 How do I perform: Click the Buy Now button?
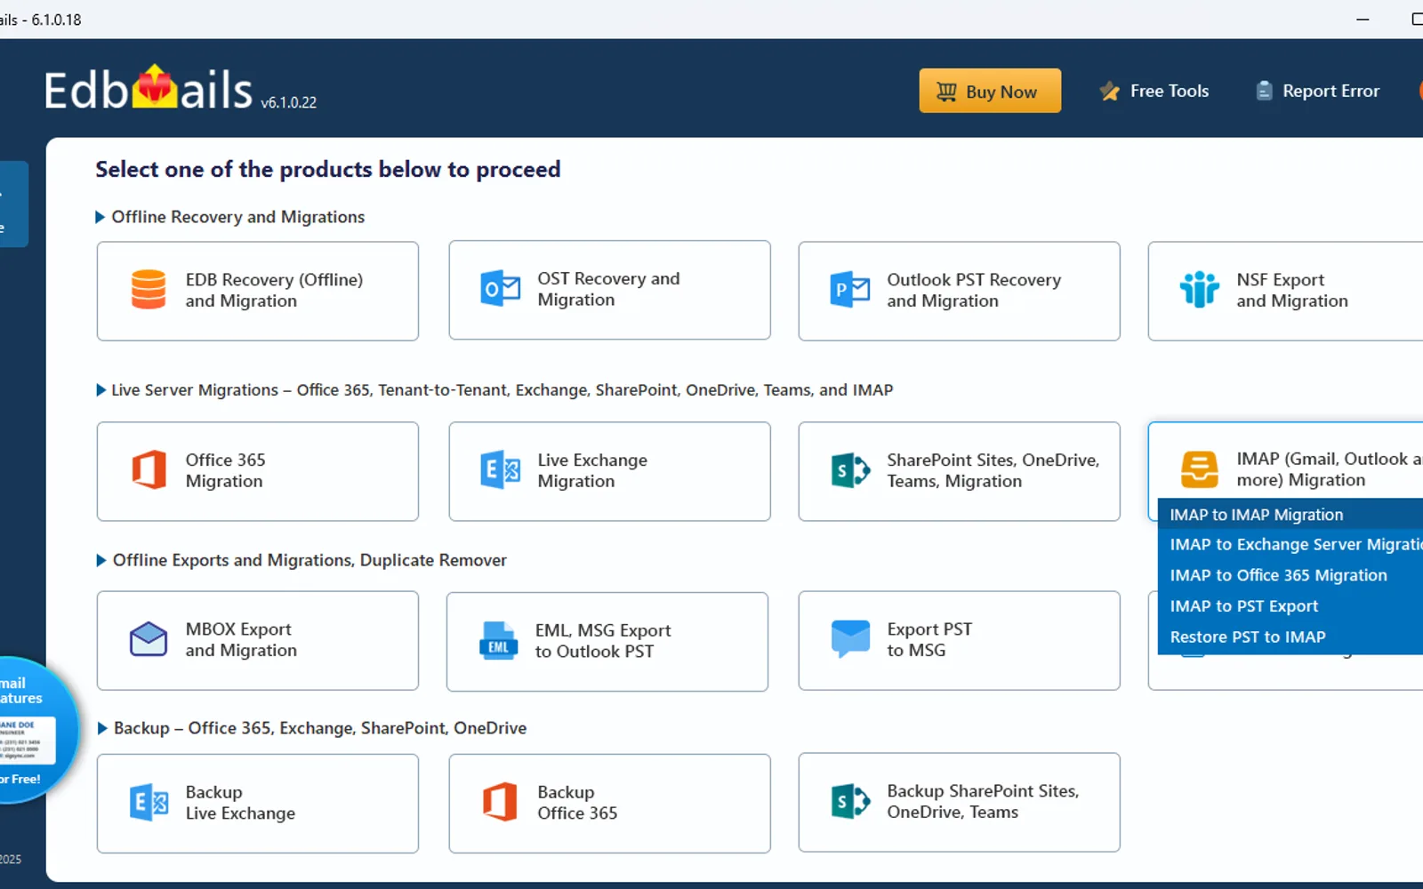click(x=990, y=91)
